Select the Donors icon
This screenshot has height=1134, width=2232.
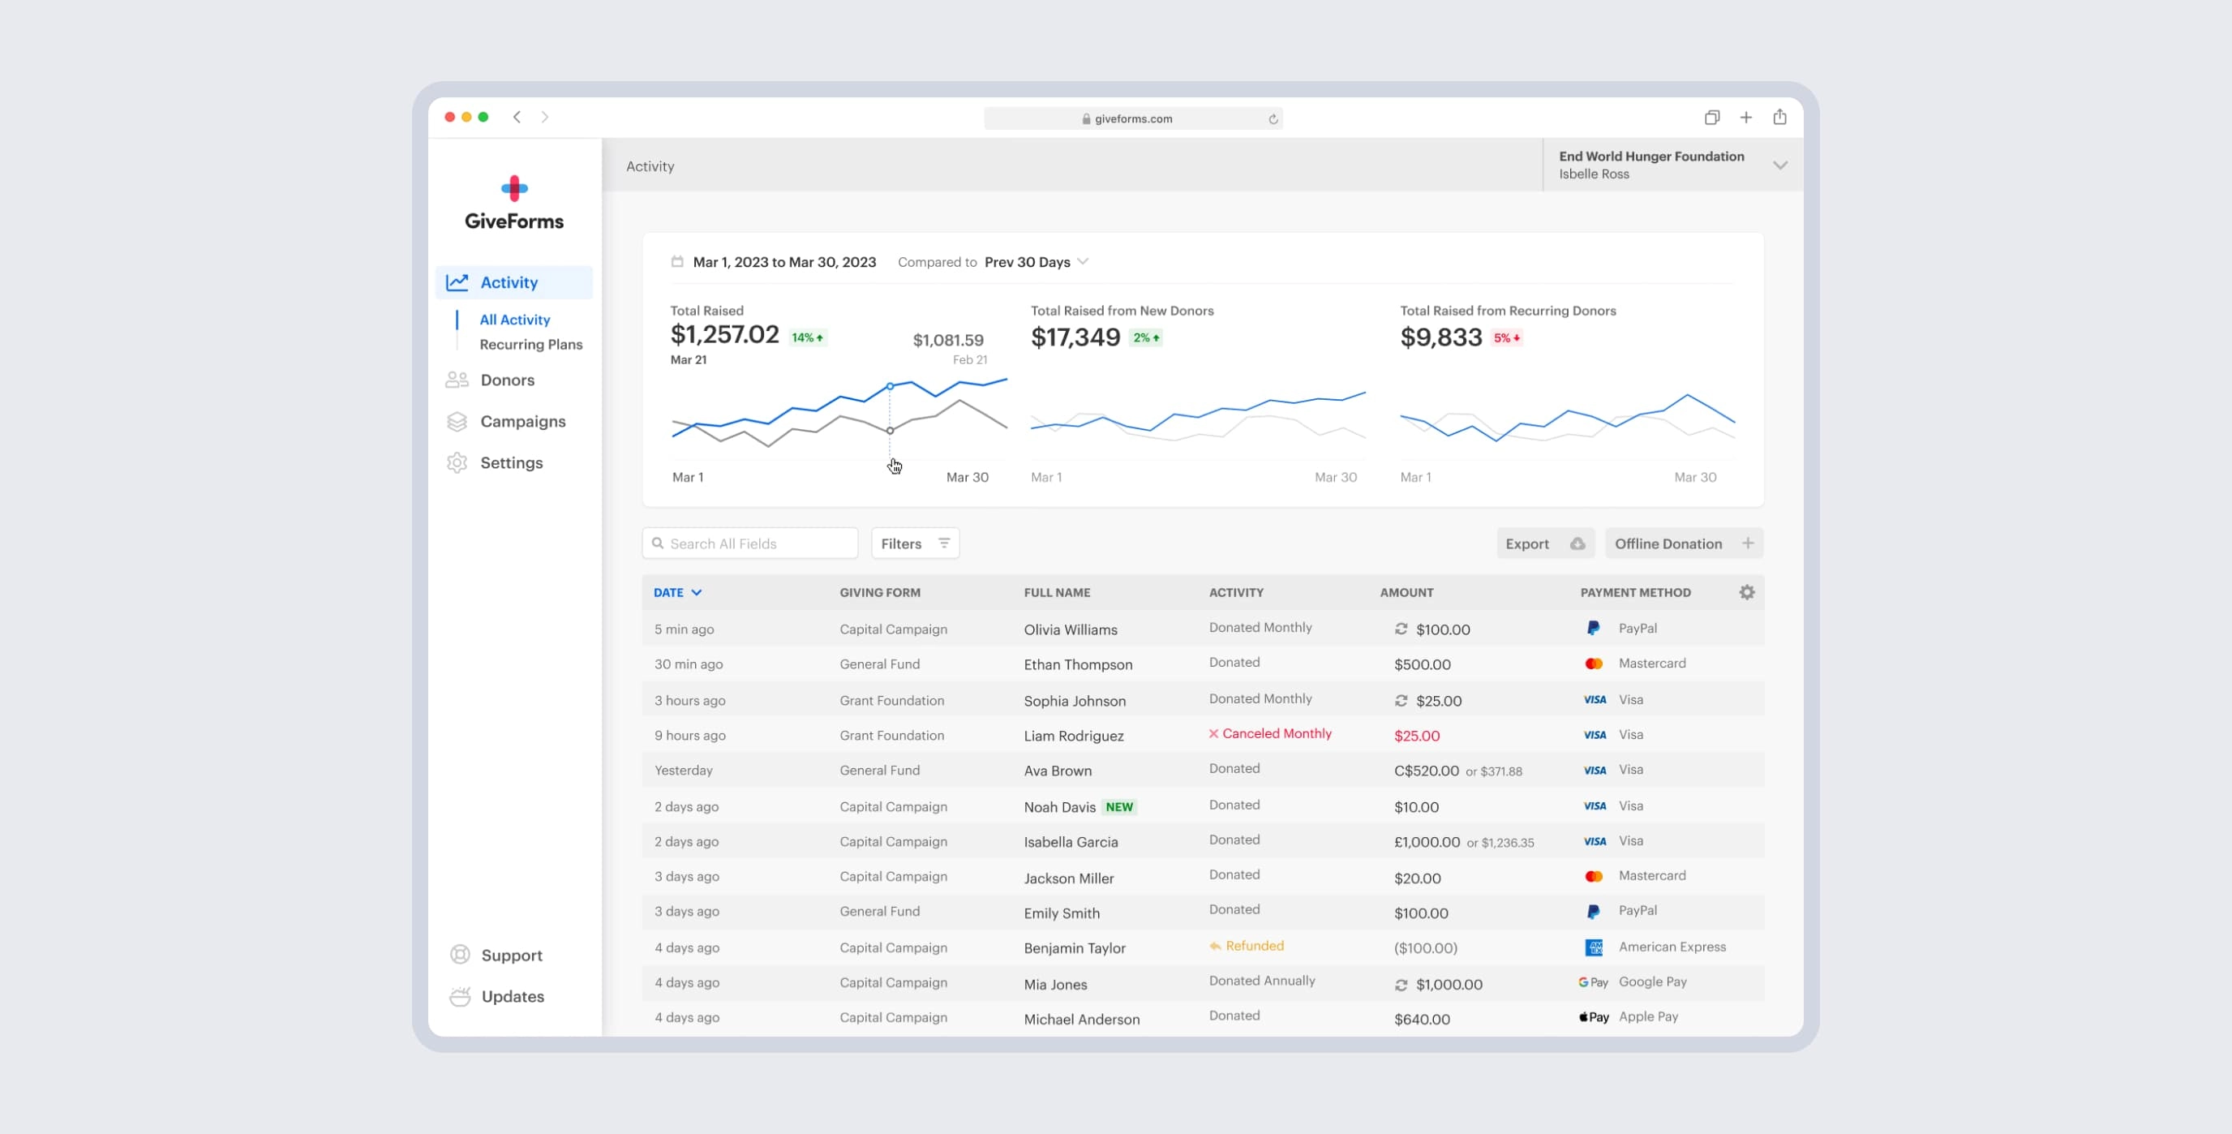coord(457,380)
